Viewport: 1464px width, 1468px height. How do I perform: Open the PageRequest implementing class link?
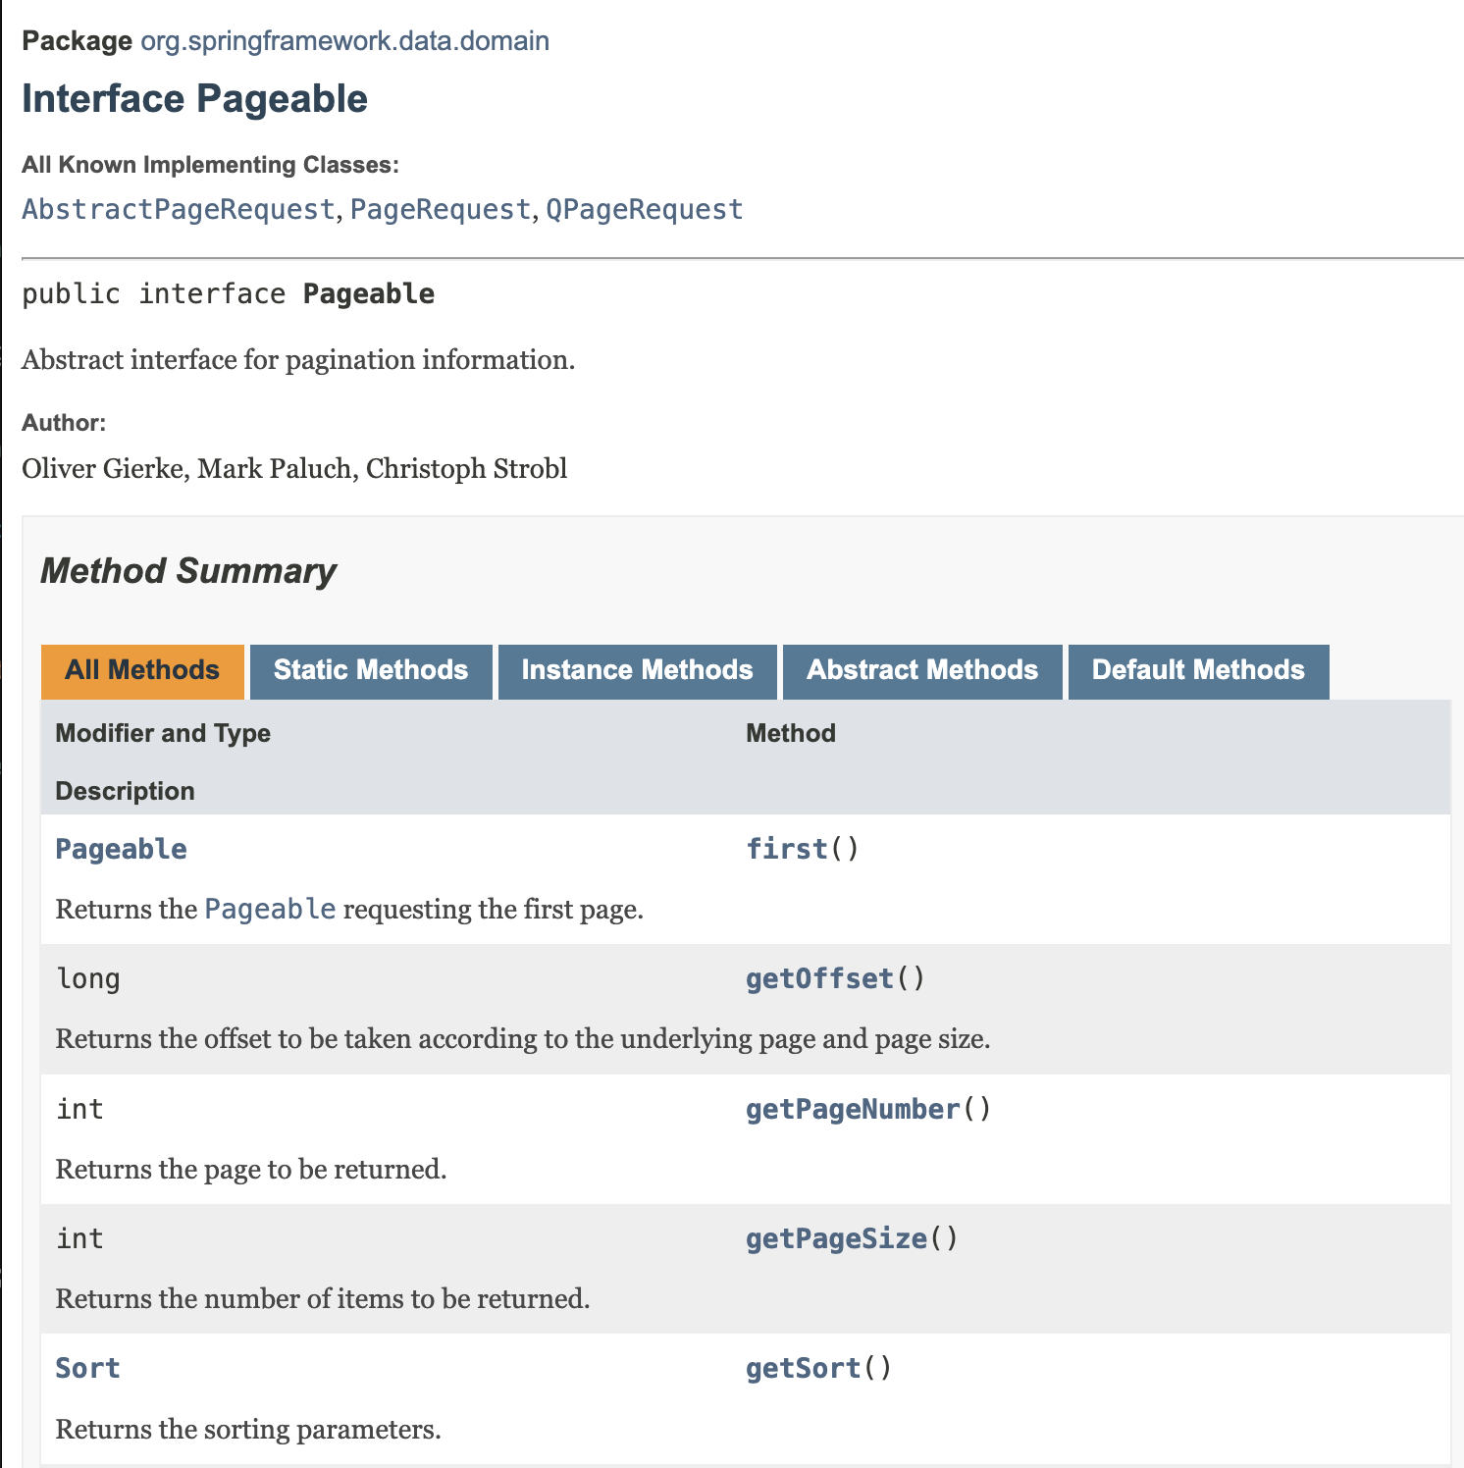click(441, 209)
